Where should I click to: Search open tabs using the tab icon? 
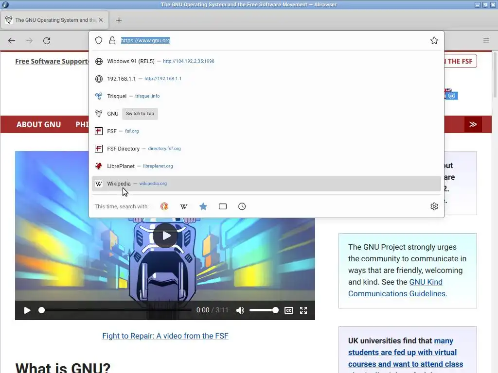pyautogui.click(x=223, y=206)
